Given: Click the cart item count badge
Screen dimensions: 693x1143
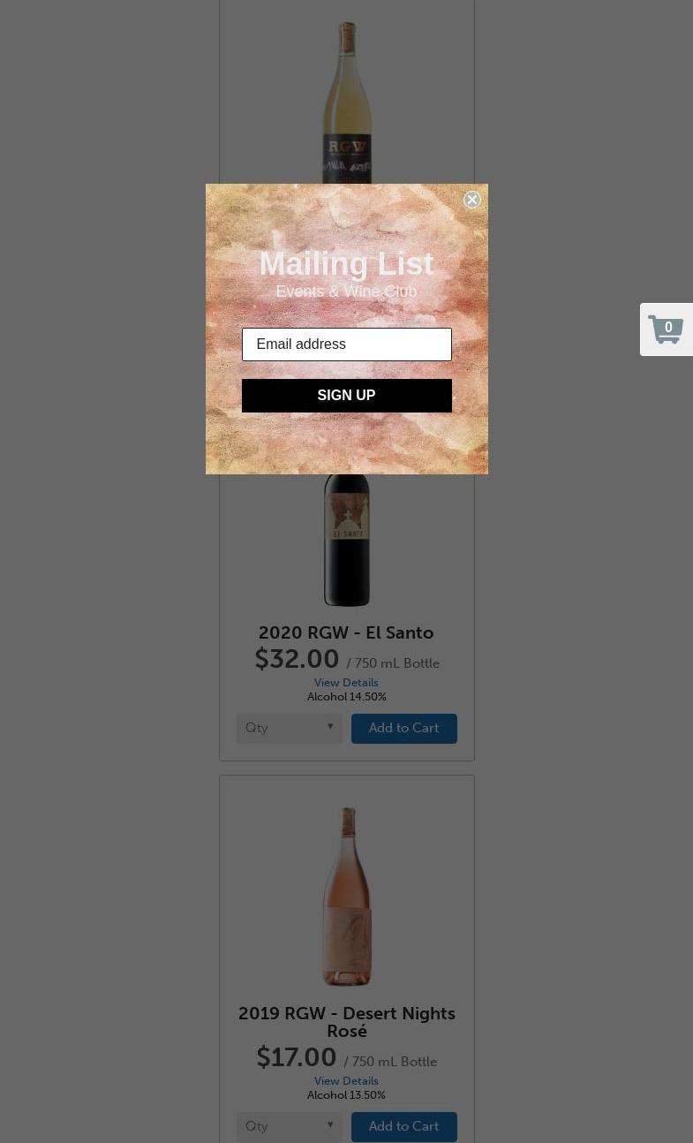Looking at the screenshot, I should pyautogui.click(x=668, y=328).
